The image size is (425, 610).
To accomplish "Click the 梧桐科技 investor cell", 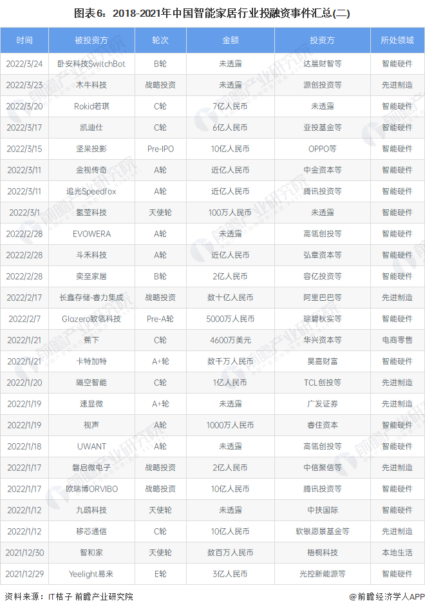I will click(x=323, y=553).
